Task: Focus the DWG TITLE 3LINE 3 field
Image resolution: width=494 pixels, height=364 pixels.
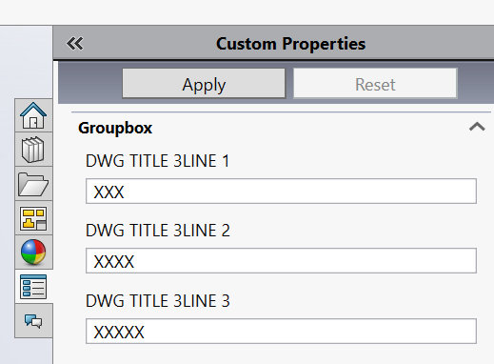Action: click(x=281, y=332)
